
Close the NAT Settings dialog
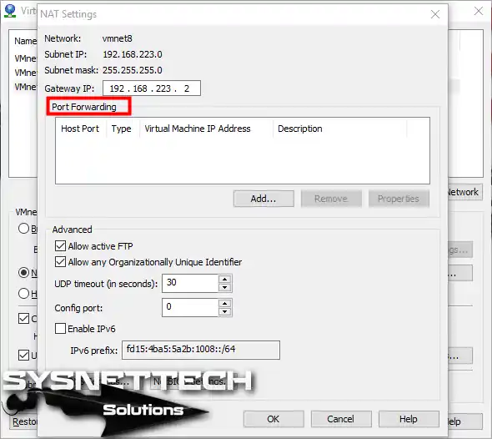click(435, 14)
